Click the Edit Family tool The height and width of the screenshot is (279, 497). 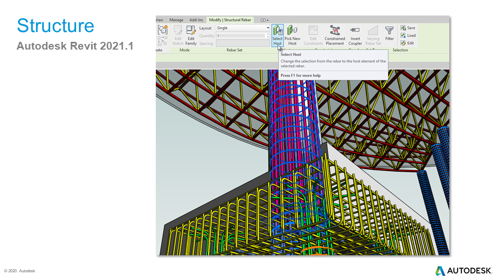click(x=191, y=35)
